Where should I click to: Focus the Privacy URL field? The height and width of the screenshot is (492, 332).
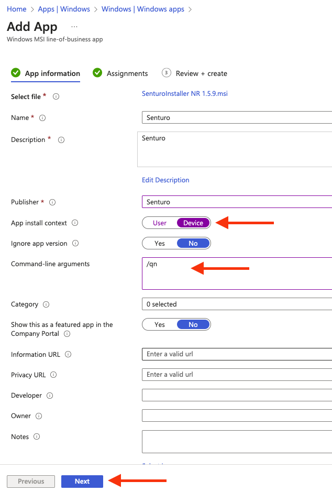pyautogui.click(x=237, y=374)
